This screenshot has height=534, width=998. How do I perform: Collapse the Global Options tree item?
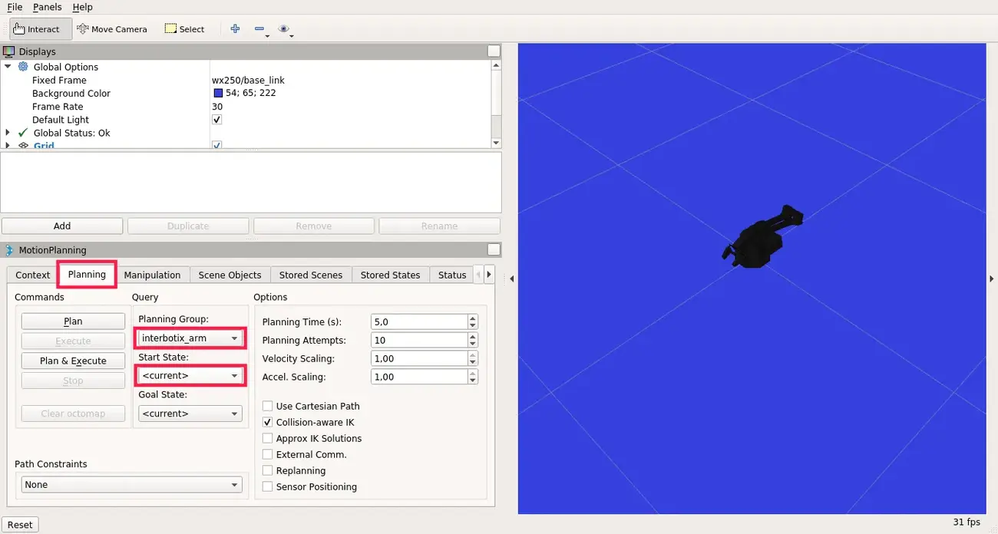[8, 67]
